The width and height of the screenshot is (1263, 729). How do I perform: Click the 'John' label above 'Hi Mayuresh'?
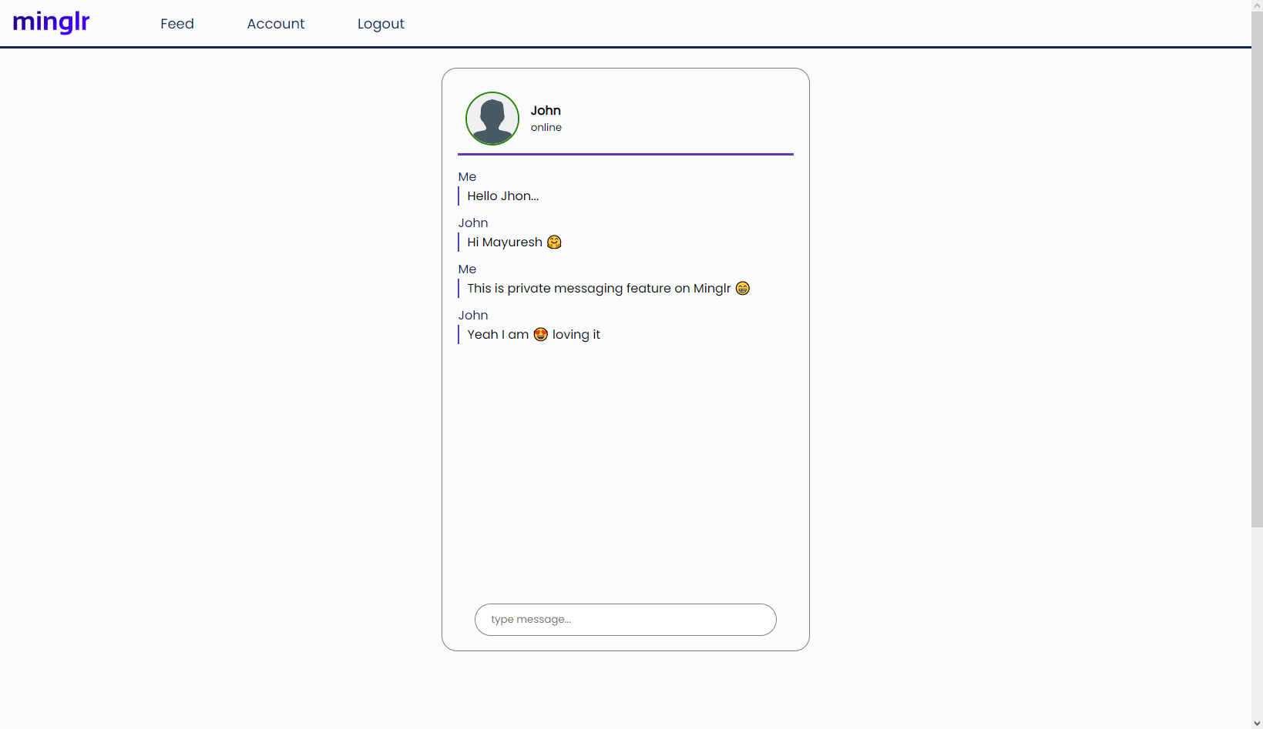click(x=473, y=223)
